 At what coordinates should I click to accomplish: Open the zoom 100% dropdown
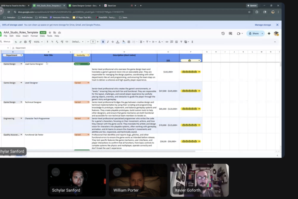pos(38,42)
